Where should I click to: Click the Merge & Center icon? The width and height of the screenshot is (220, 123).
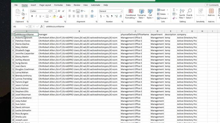pyautogui.click(x=92, y=16)
